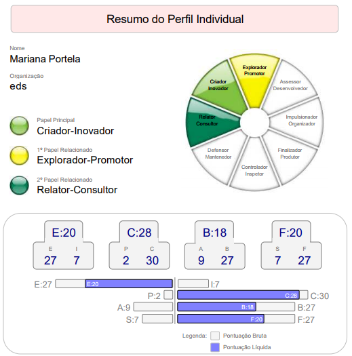Viewport: 352px width, 356px height.
Task: Click the C:28 score box
Action: coord(139,245)
